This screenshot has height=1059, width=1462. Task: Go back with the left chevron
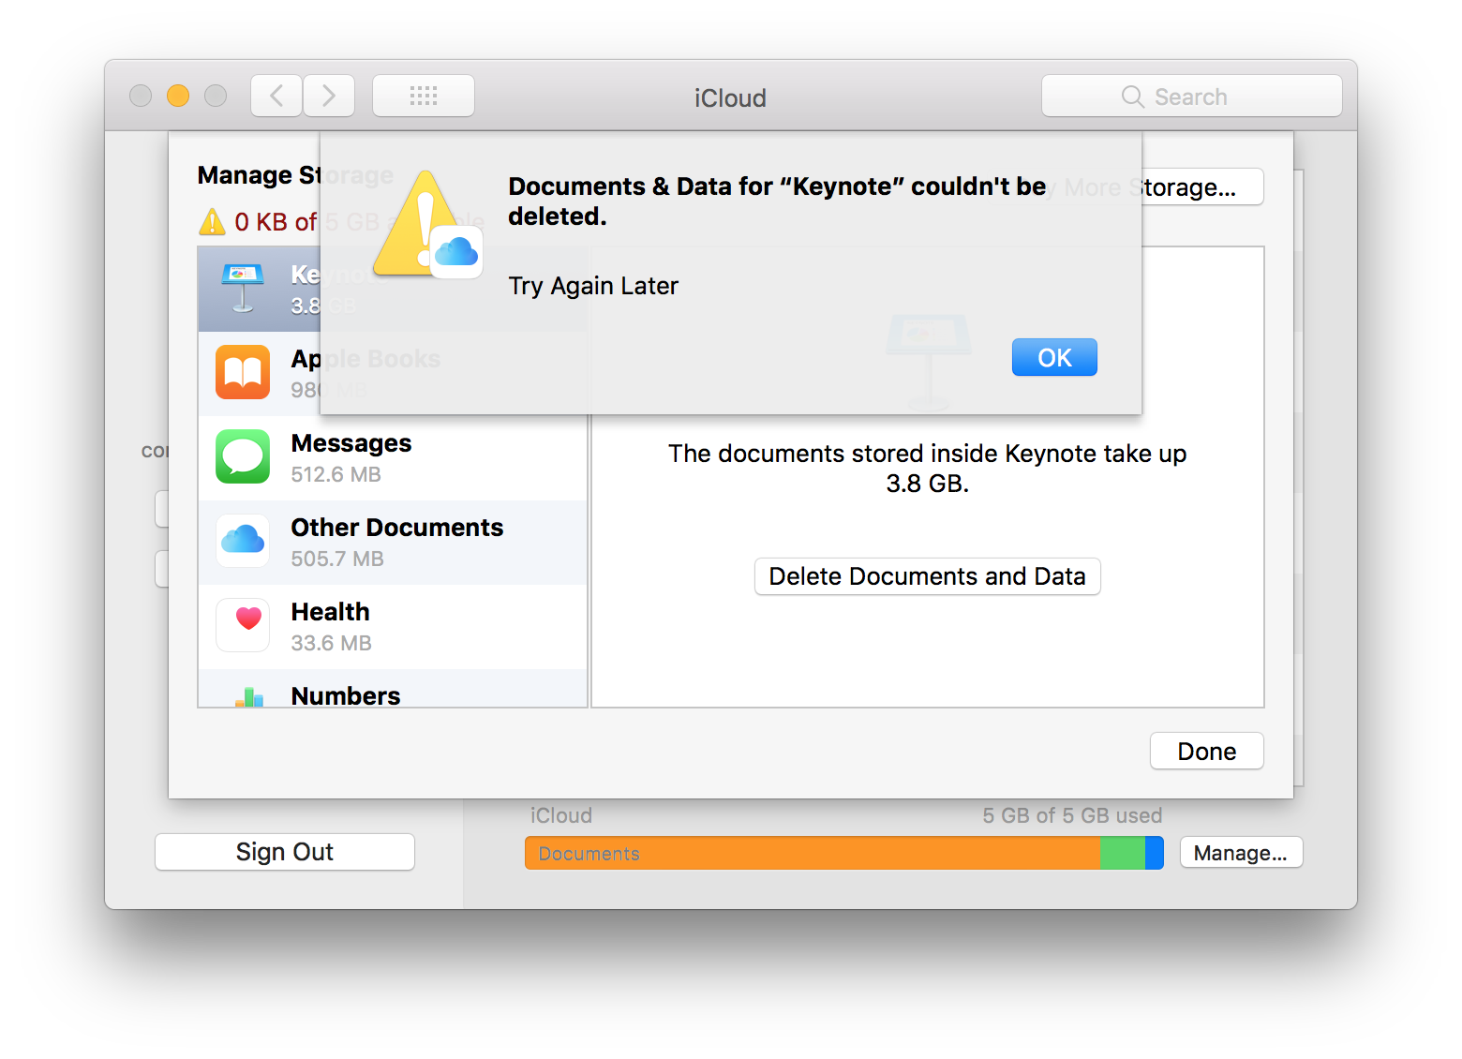point(276,96)
